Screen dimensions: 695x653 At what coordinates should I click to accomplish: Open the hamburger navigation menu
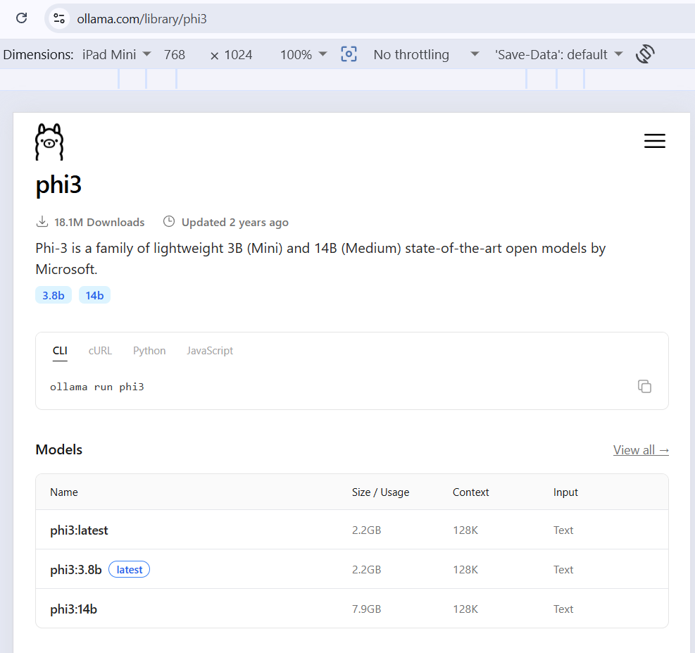(x=655, y=141)
